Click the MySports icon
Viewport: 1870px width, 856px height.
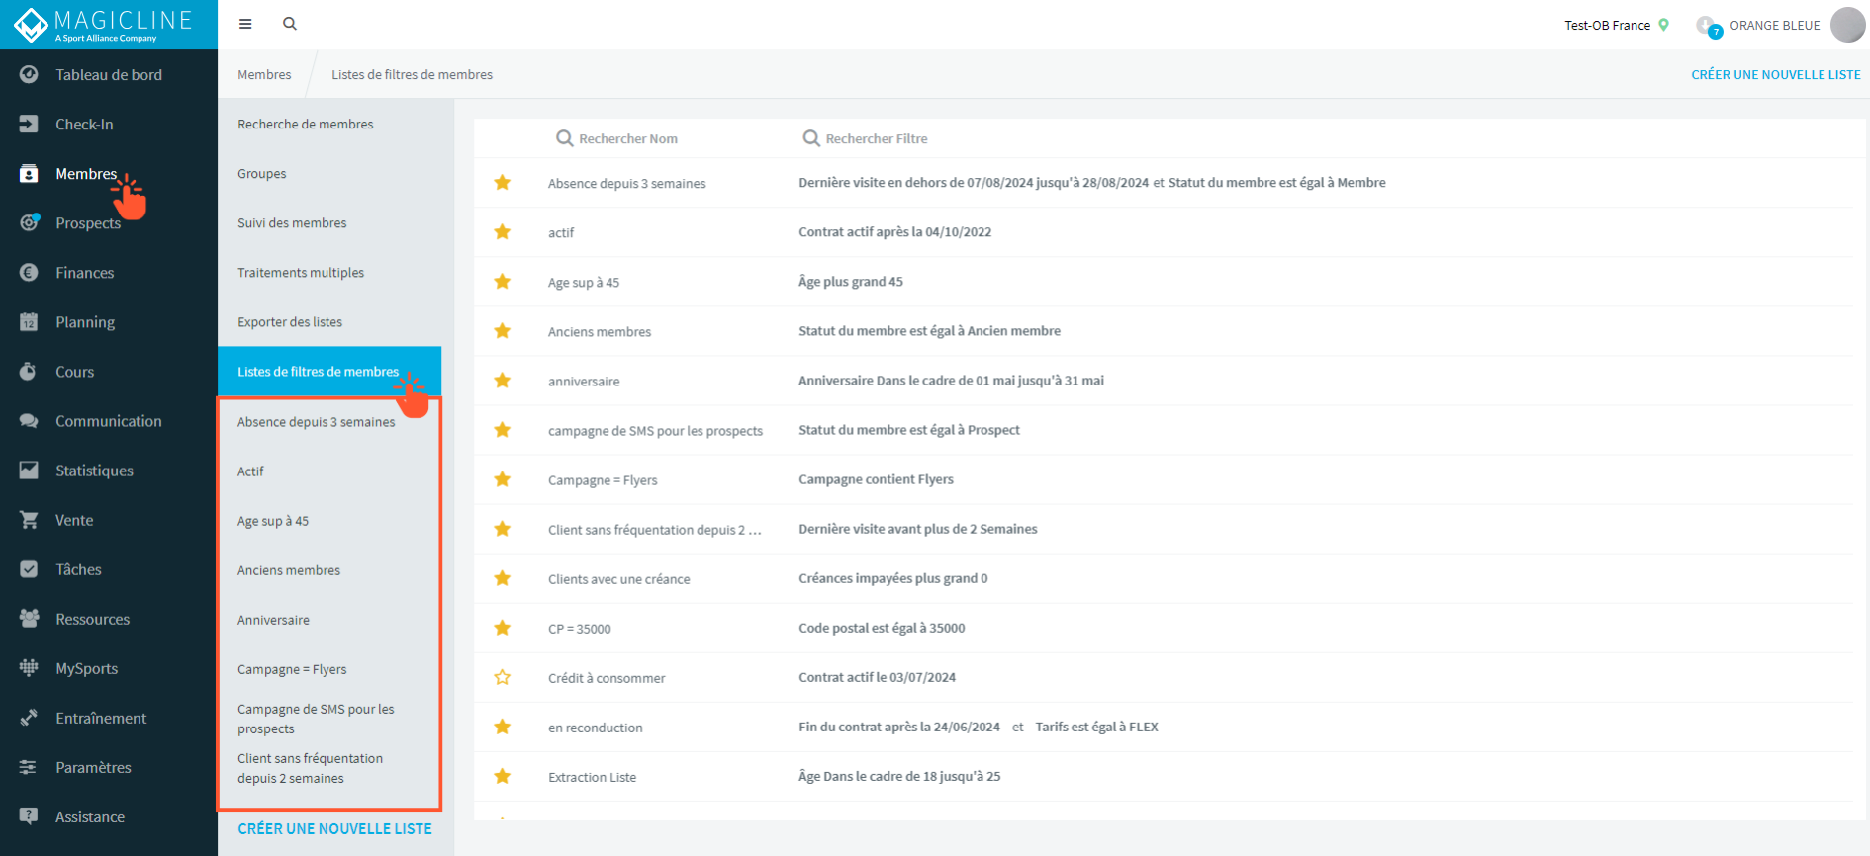[29, 668]
